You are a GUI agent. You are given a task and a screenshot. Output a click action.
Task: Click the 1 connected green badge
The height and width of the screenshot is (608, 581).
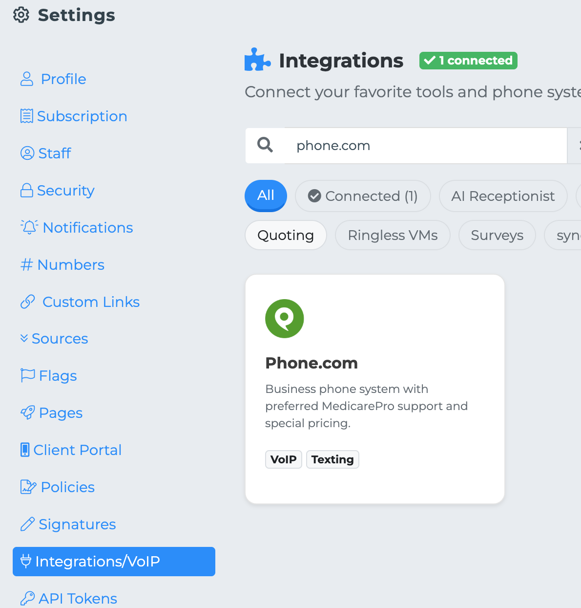click(x=468, y=61)
